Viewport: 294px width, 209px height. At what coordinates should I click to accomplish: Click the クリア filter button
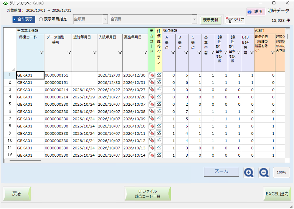coord(235,20)
